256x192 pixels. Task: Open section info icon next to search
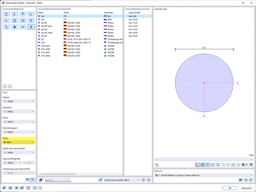tap(41, 180)
